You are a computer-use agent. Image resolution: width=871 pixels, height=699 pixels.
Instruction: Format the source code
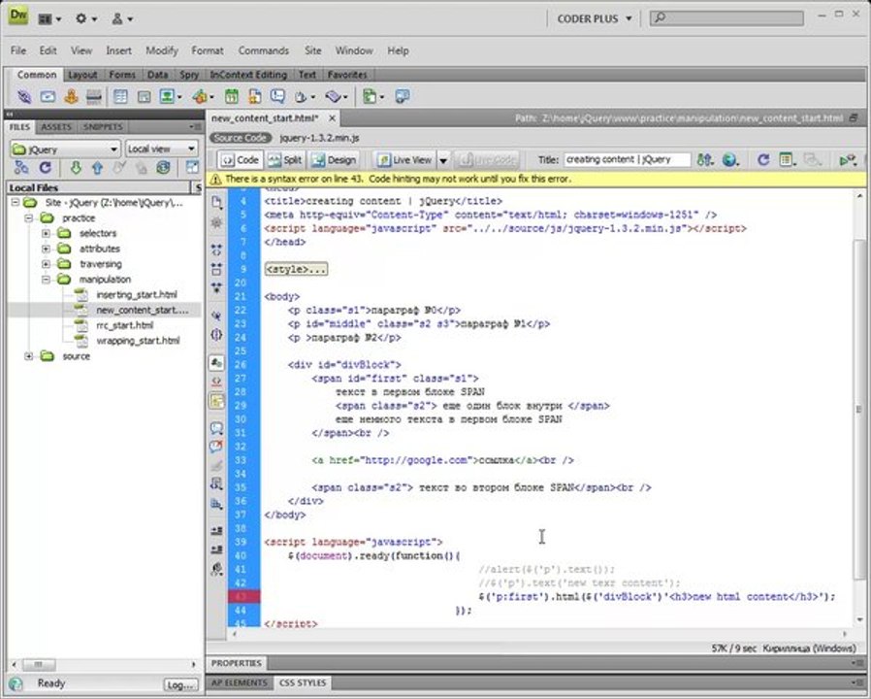click(216, 570)
